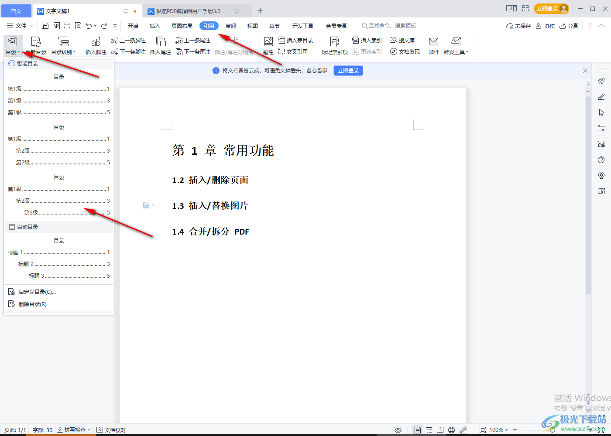Click the pen edit icon in right sidebar
Viewport: 611px width, 436px height.
(x=601, y=97)
